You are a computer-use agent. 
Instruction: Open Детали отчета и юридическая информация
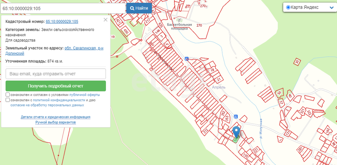[x=55, y=117]
